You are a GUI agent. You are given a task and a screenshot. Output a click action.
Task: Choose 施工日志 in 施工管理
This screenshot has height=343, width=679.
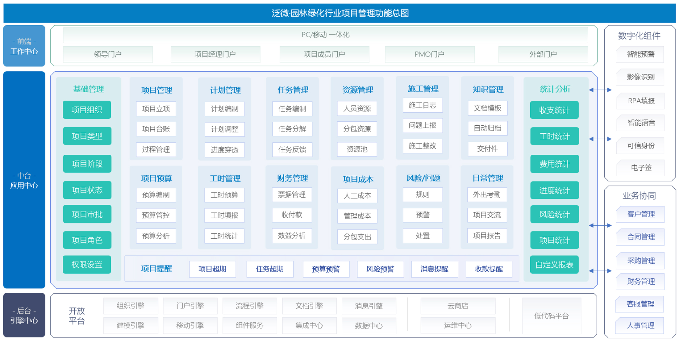(x=422, y=106)
